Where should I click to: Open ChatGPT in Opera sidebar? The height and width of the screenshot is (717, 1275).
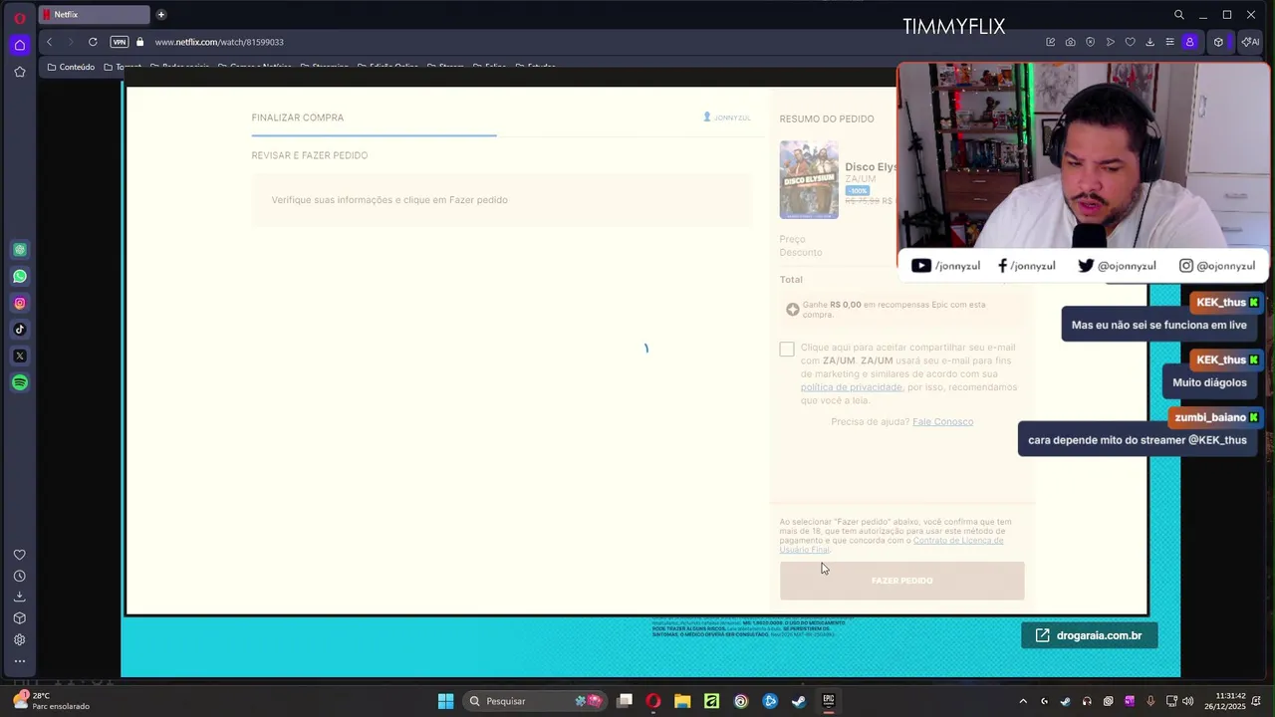[19, 250]
